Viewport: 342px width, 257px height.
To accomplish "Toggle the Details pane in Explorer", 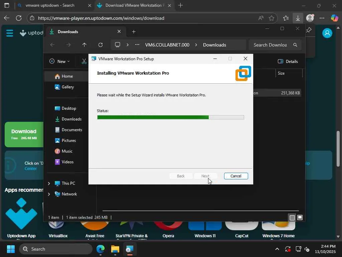I will click(288, 62).
